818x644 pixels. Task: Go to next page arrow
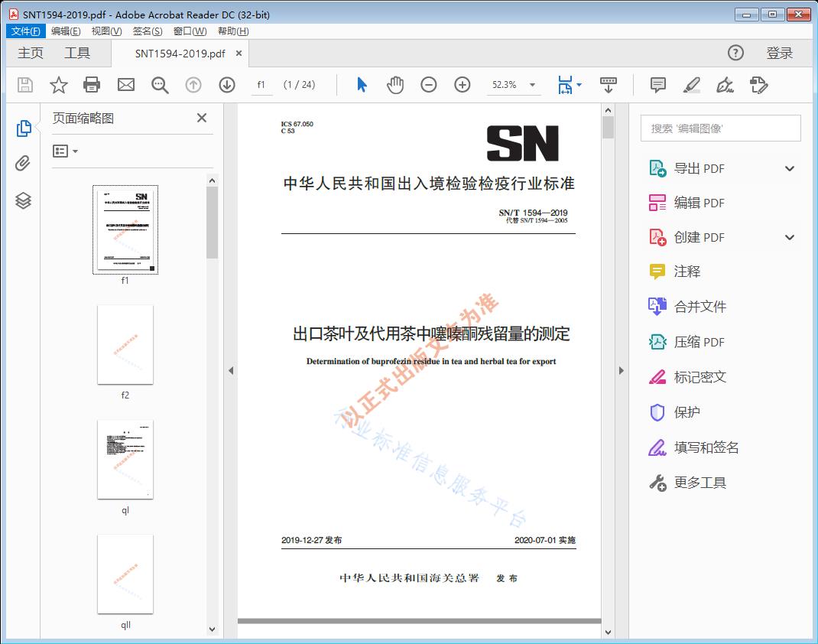pyautogui.click(x=227, y=85)
